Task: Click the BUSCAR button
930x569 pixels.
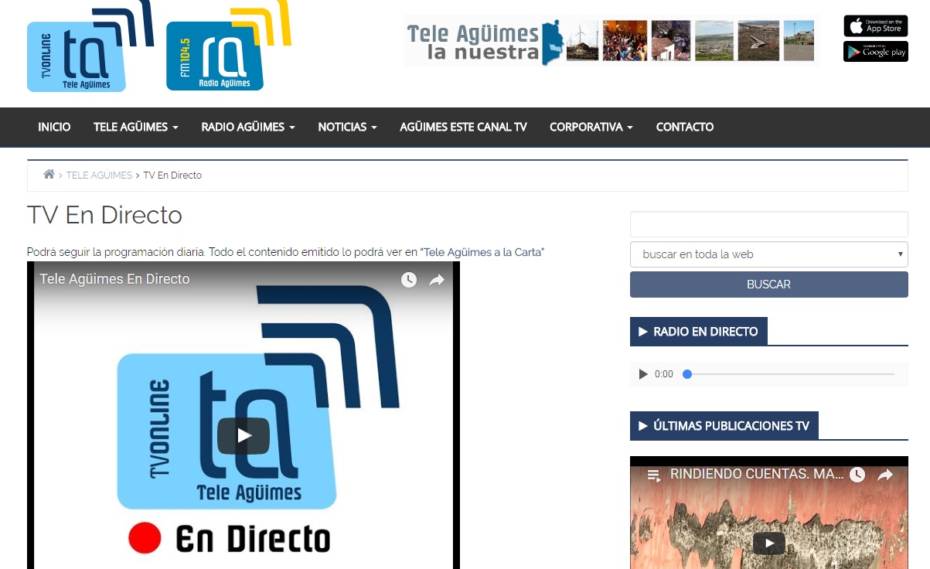Action: click(x=769, y=284)
